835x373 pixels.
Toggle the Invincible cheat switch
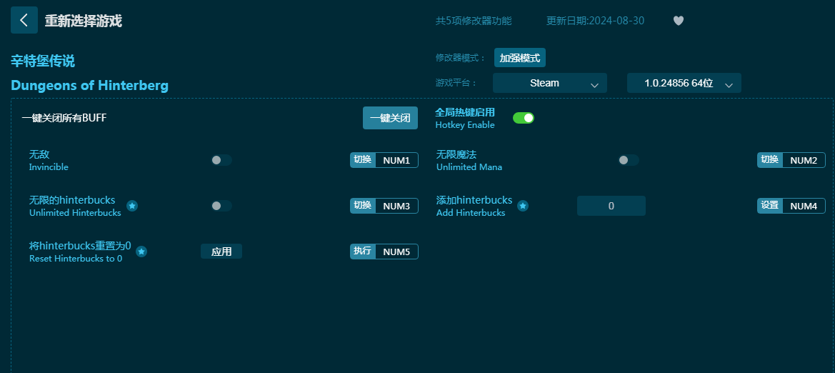tap(221, 160)
